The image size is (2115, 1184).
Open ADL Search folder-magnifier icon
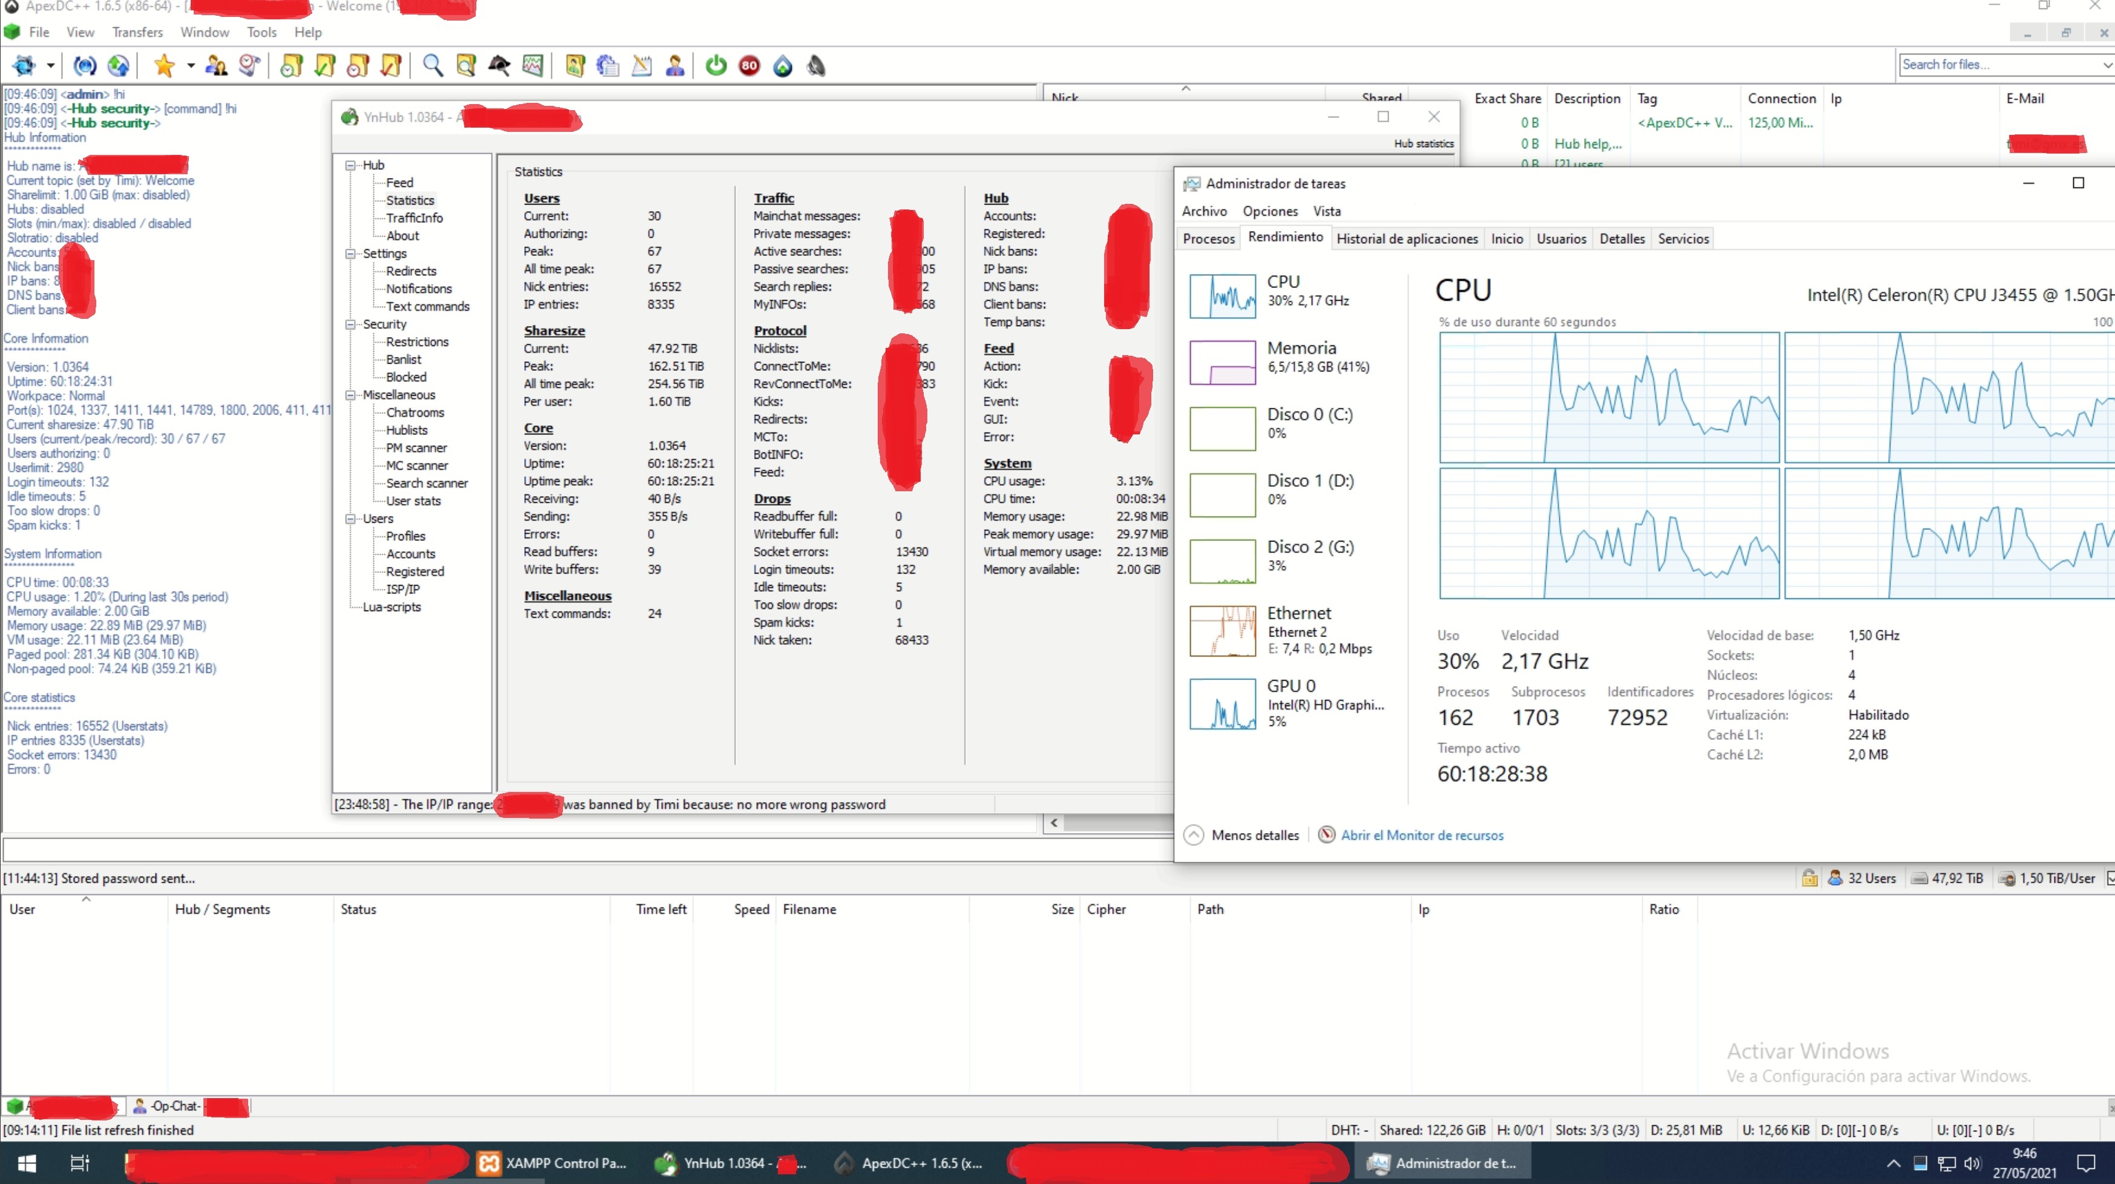click(x=466, y=65)
